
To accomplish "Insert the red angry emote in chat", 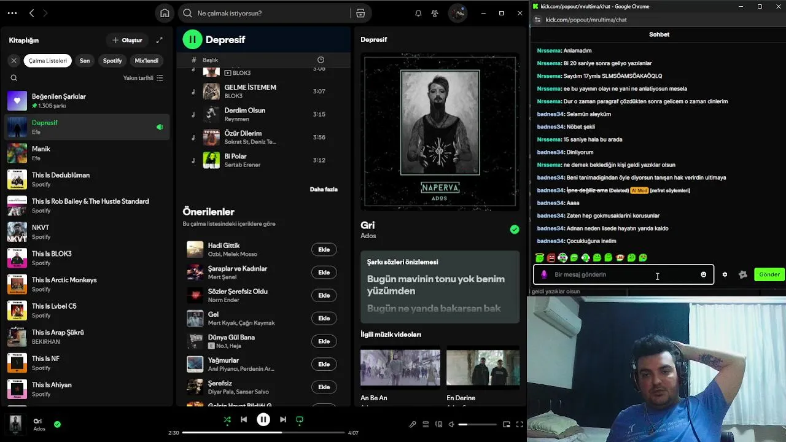I will click(x=551, y=258).
